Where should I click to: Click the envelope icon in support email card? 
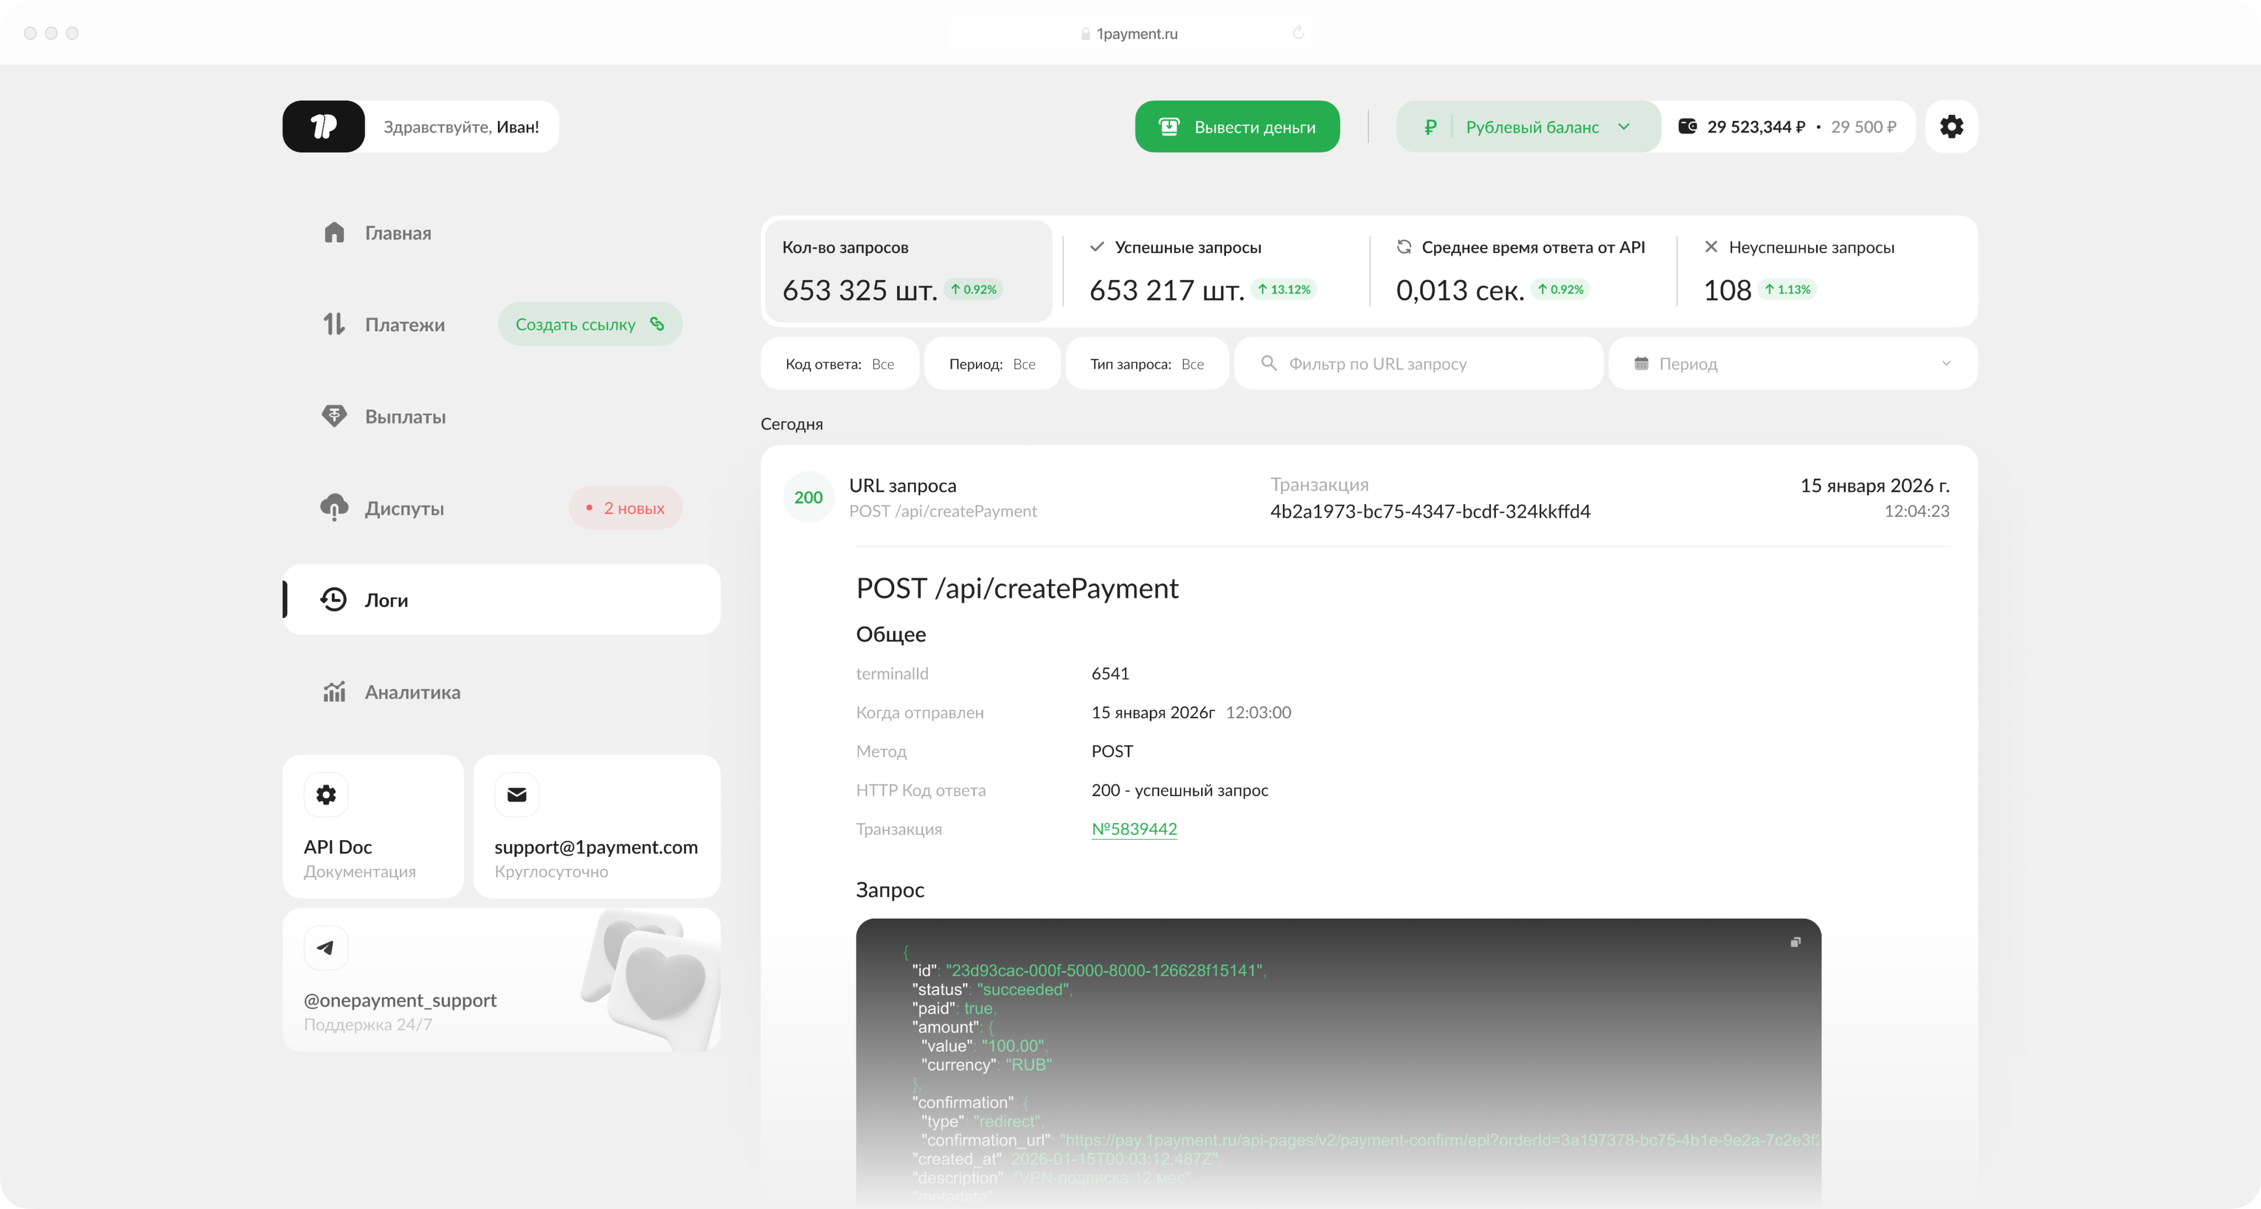pos(517,795)
